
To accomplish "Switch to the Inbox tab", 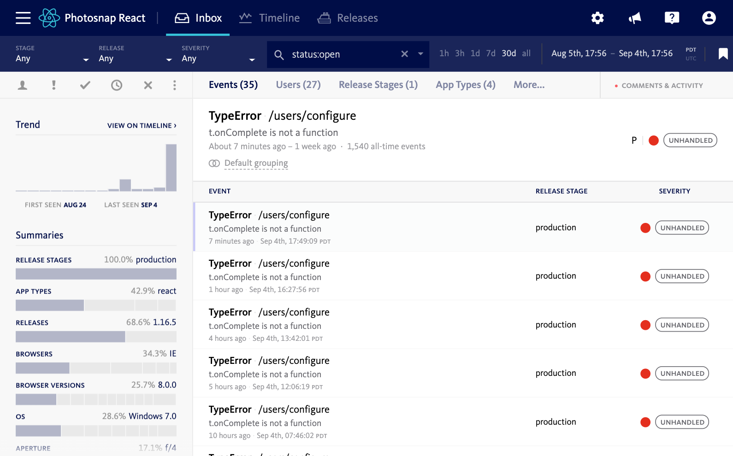I will 198,18.
